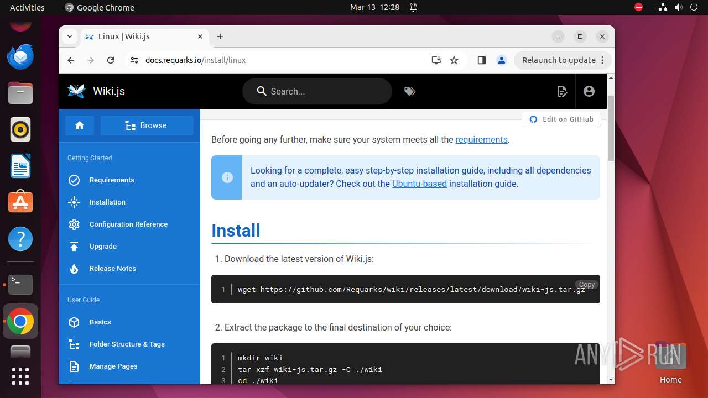This screenshot has height=398, width=708.
Task: Open the tags browser icon
Action: pos(410,91)
